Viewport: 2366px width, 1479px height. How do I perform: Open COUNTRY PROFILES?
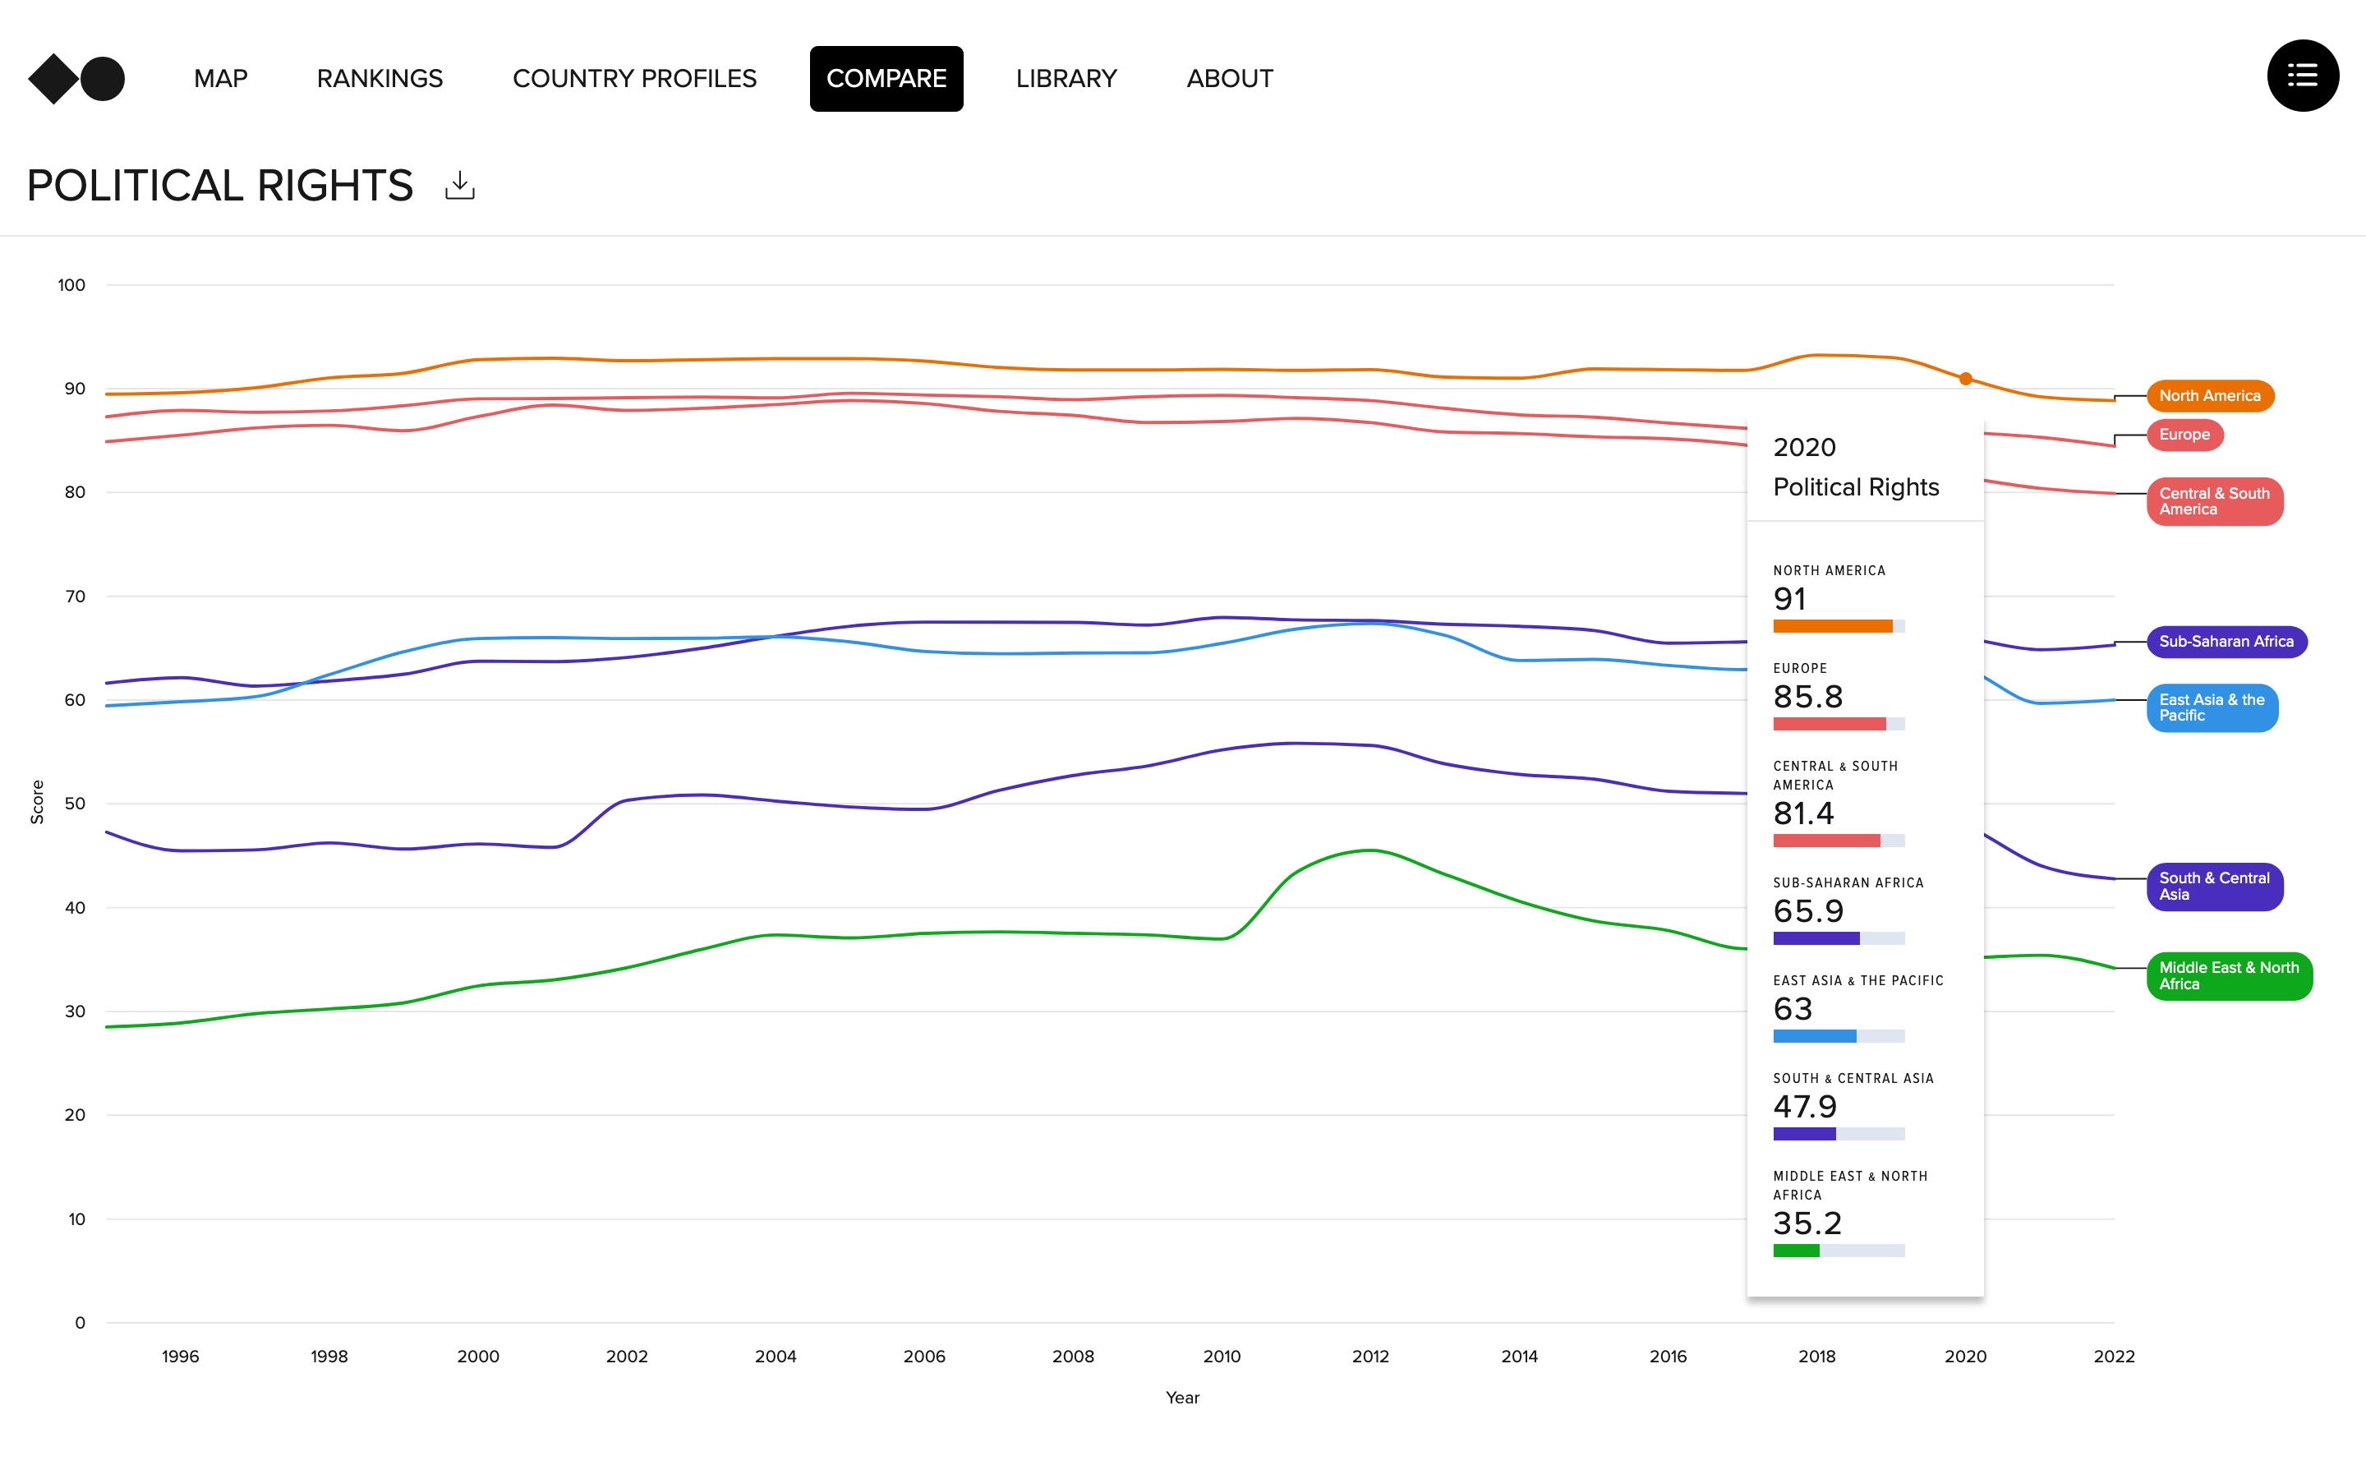[x=634, y=78]
